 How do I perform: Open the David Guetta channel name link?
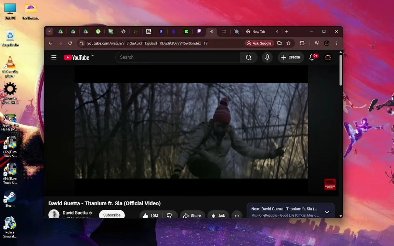pyautogui.click(x=75, y=213)
